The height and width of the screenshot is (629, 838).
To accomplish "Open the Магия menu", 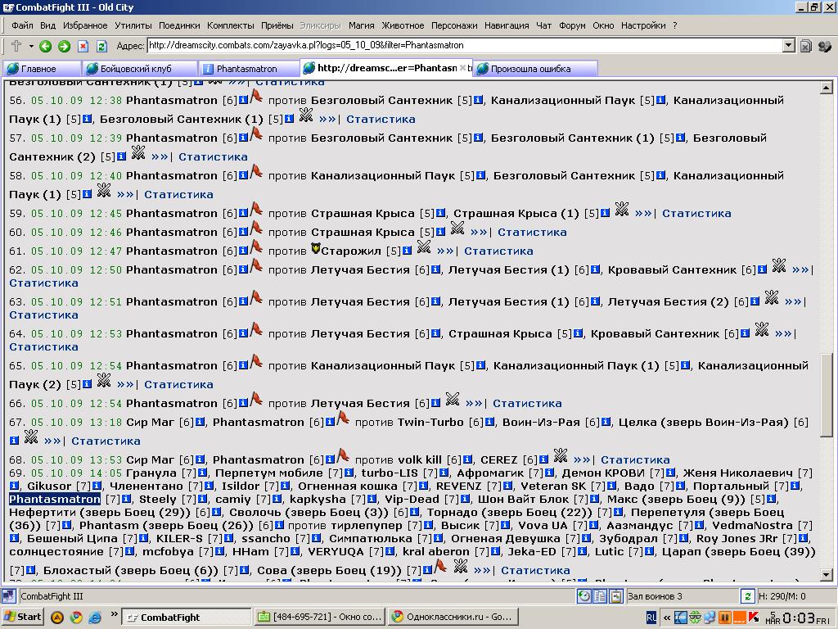I will pos(361,25).
